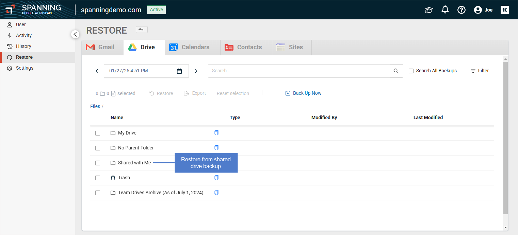Screen dimensions: 518x235
Task: Click the backup date field
Action: pos(146,71)
